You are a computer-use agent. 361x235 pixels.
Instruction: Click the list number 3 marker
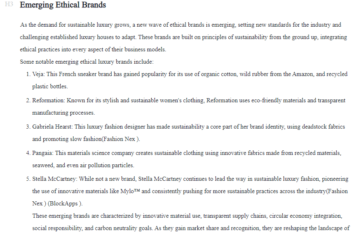coord(28,127)
